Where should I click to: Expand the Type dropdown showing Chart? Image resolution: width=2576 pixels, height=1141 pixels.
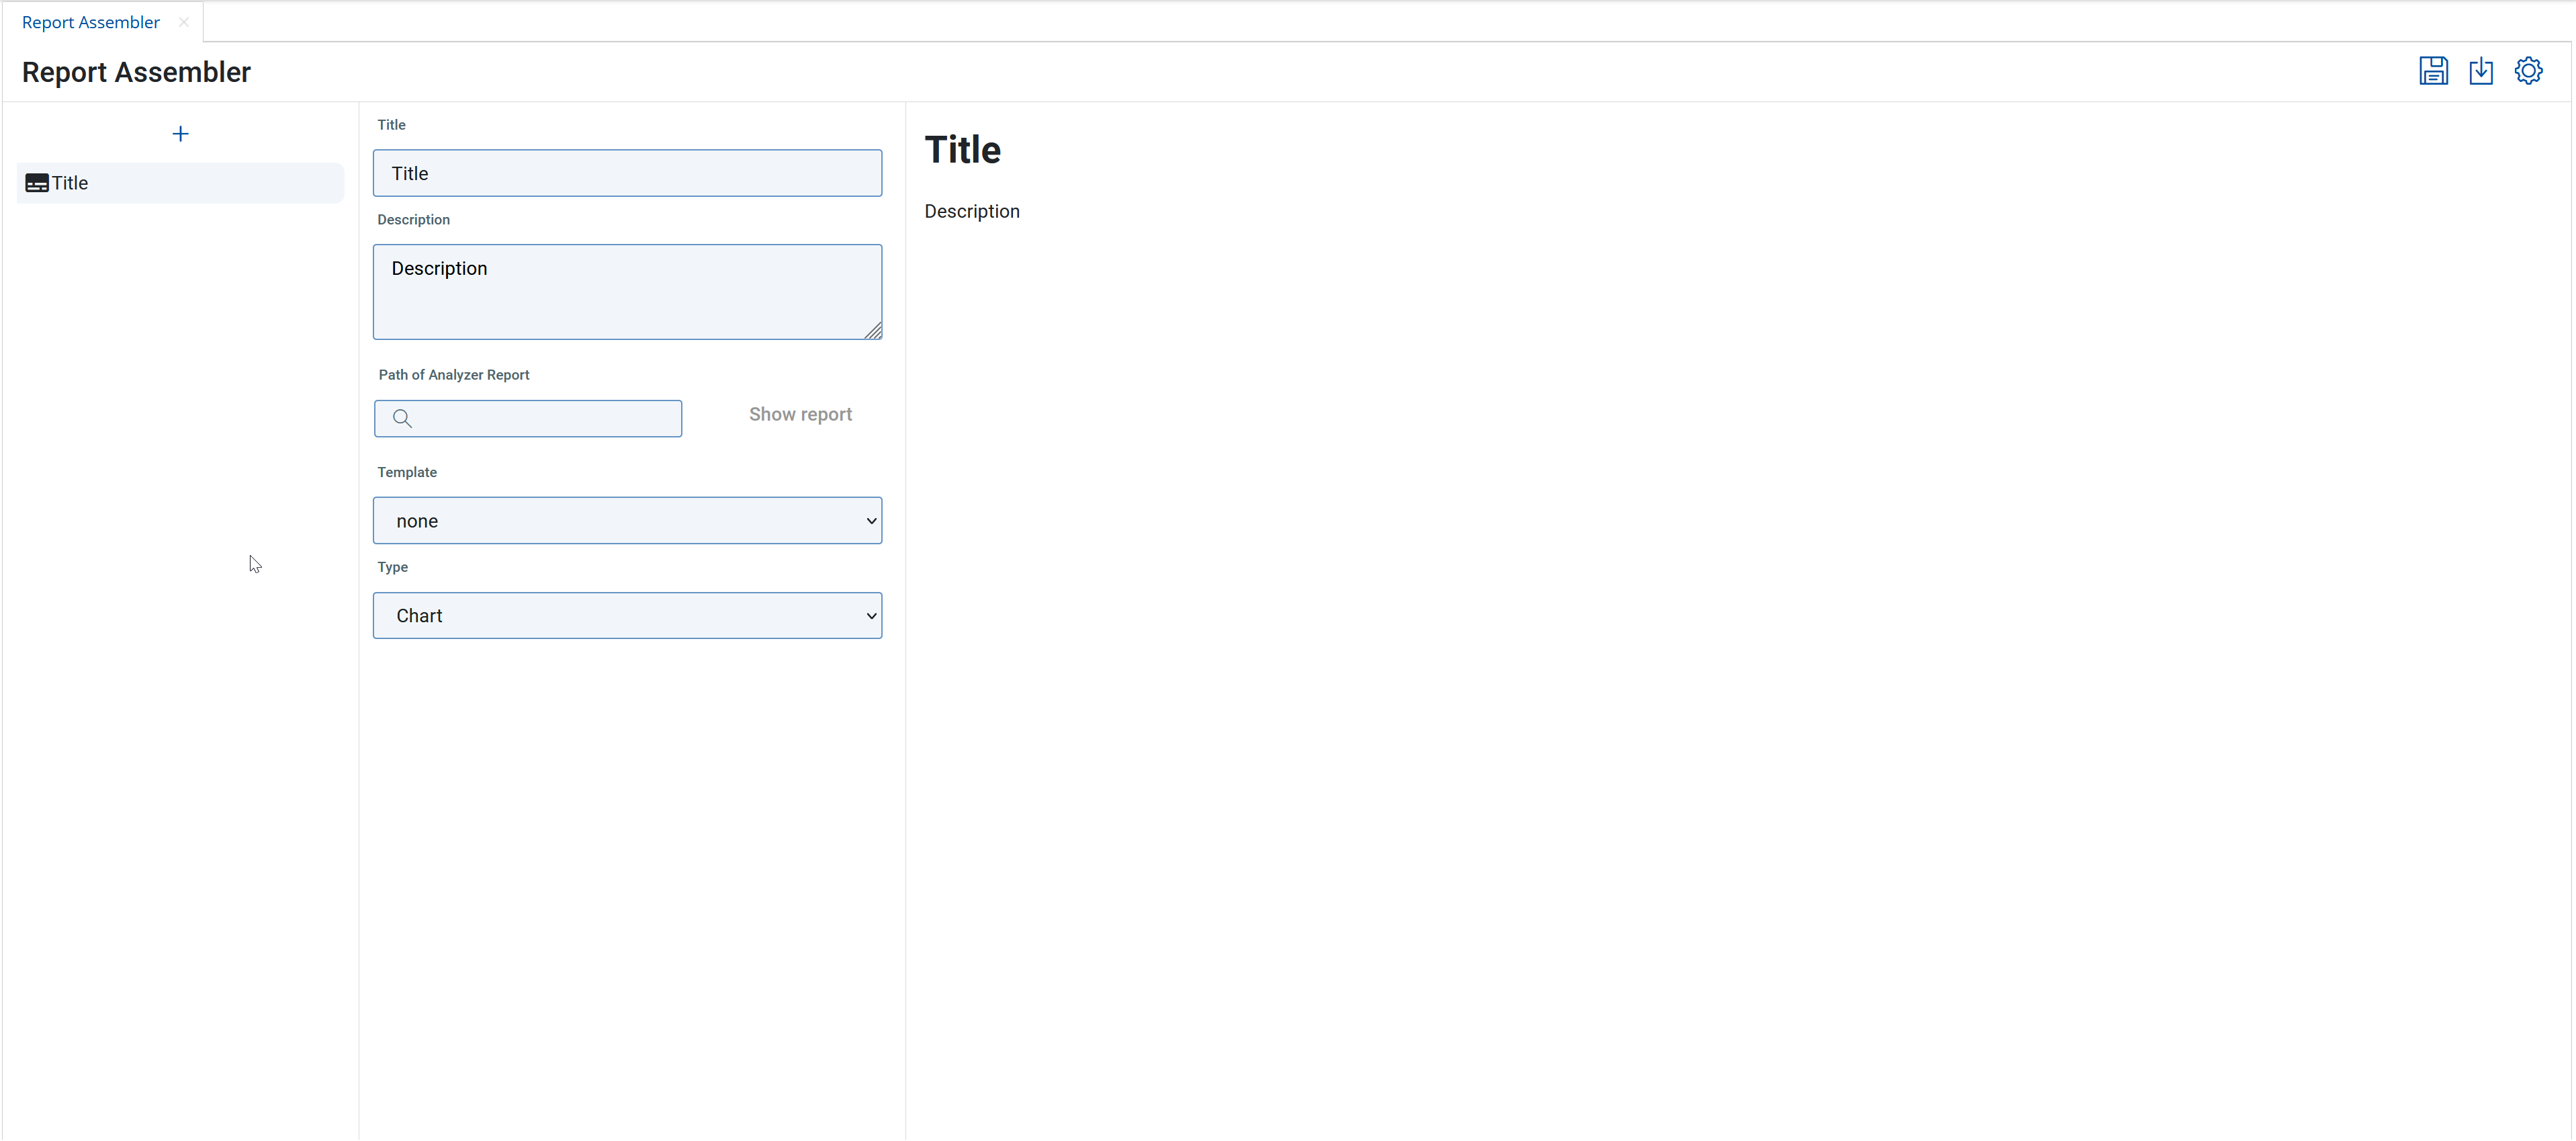tap(627, 616)
